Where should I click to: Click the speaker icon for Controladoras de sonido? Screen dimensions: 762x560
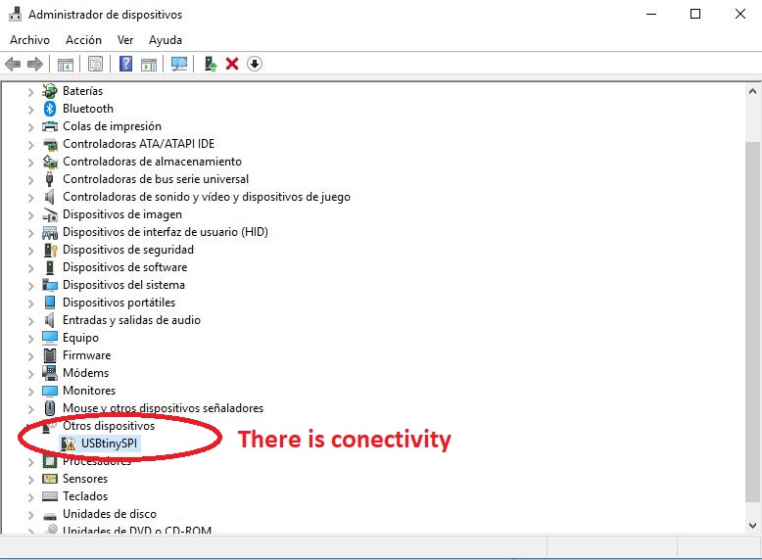coord(49,197)
